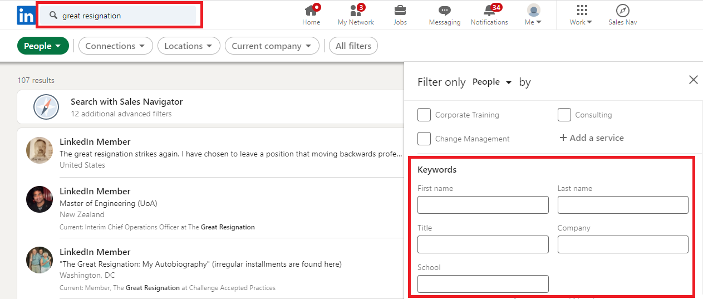The width and height of the screenshot is (703, 299).
Task: Click the Challenge Accepted Practices line
Action: click(168, 288)
